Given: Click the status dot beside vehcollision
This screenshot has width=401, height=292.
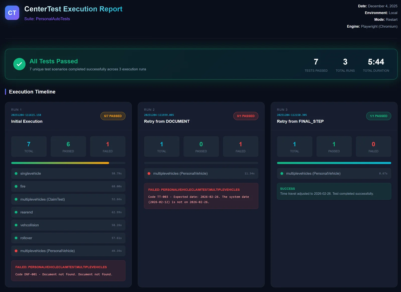Looking at the screenshot, I should (16, 225).
